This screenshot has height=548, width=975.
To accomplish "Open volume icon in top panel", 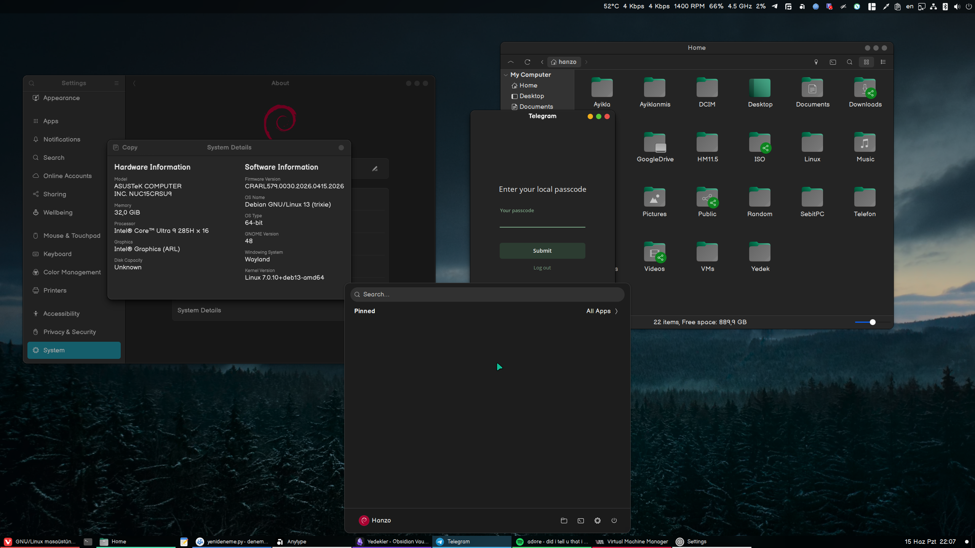I will pyautogui.click(x=957, y=6).
